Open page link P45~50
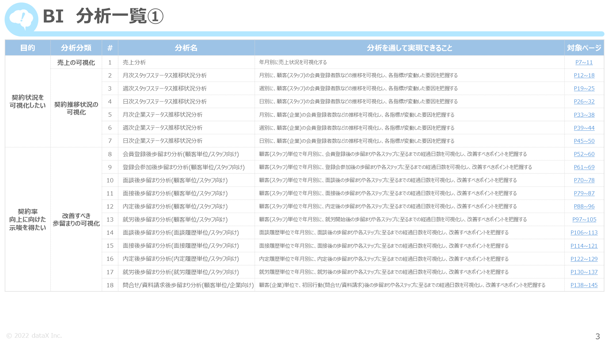Screen dimensions: 609x342 [584, 141]
